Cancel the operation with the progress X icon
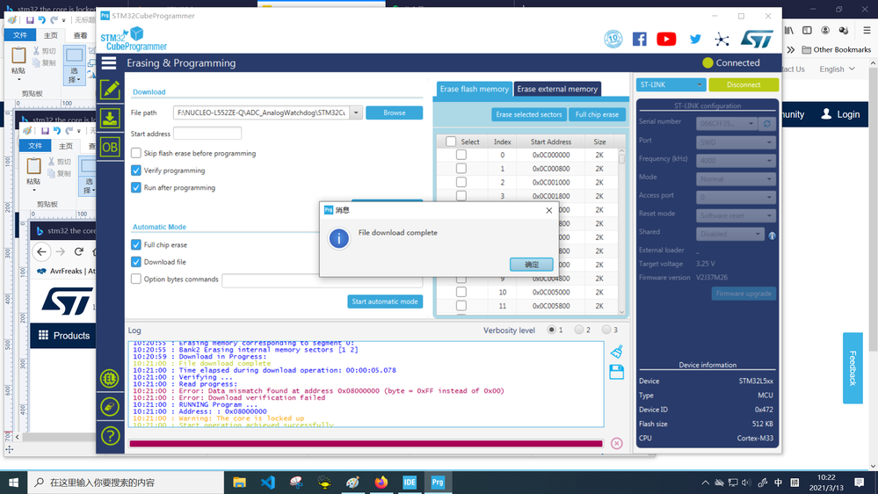878x494 pixels. (x=616, y=444)
